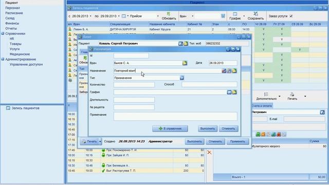Click the В справочник button

(x=170, y=128)
